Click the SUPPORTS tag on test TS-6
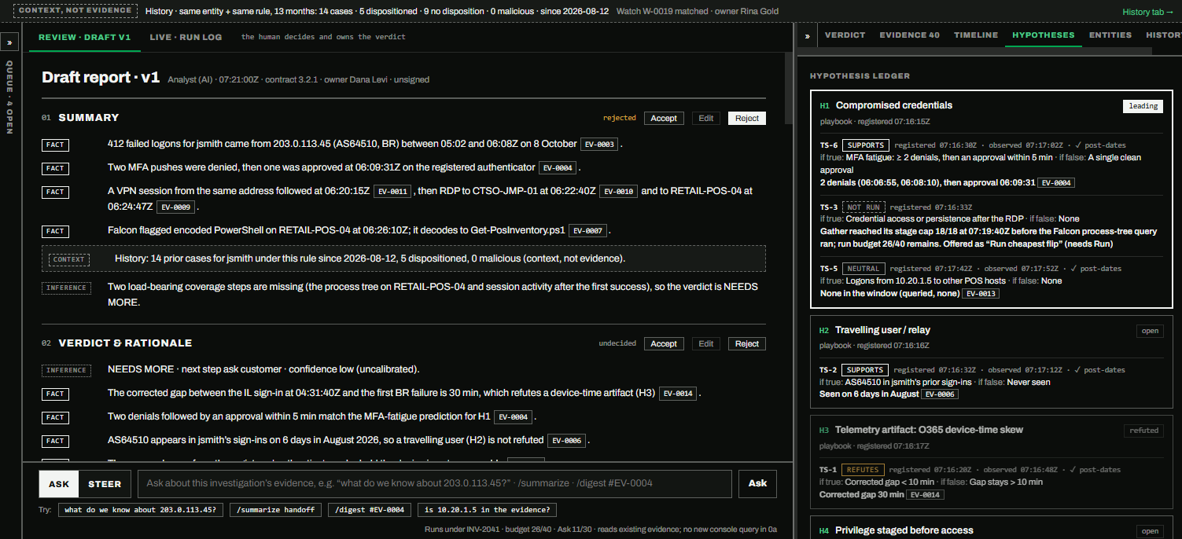This screenshot has width=1182, height=539. 865,145
